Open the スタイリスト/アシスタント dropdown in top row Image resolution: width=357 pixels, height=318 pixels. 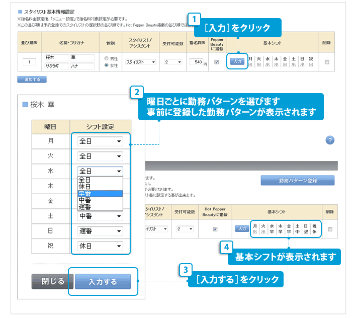141,62
